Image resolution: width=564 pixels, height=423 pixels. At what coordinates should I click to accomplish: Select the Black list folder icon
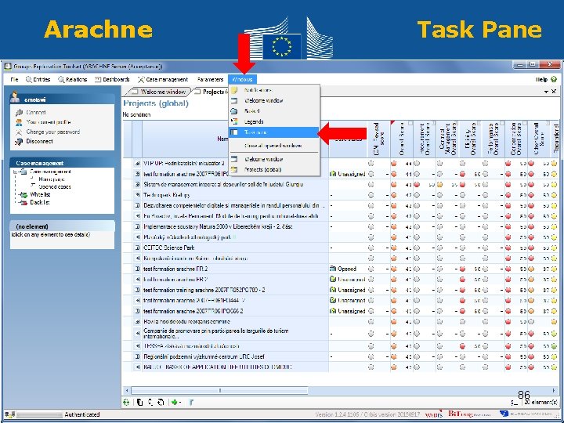[23, 203]
